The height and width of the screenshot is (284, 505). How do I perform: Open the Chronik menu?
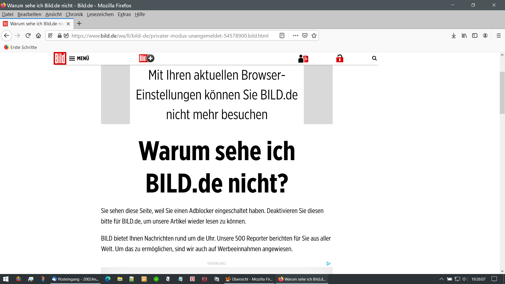click(x=74, y=14)
